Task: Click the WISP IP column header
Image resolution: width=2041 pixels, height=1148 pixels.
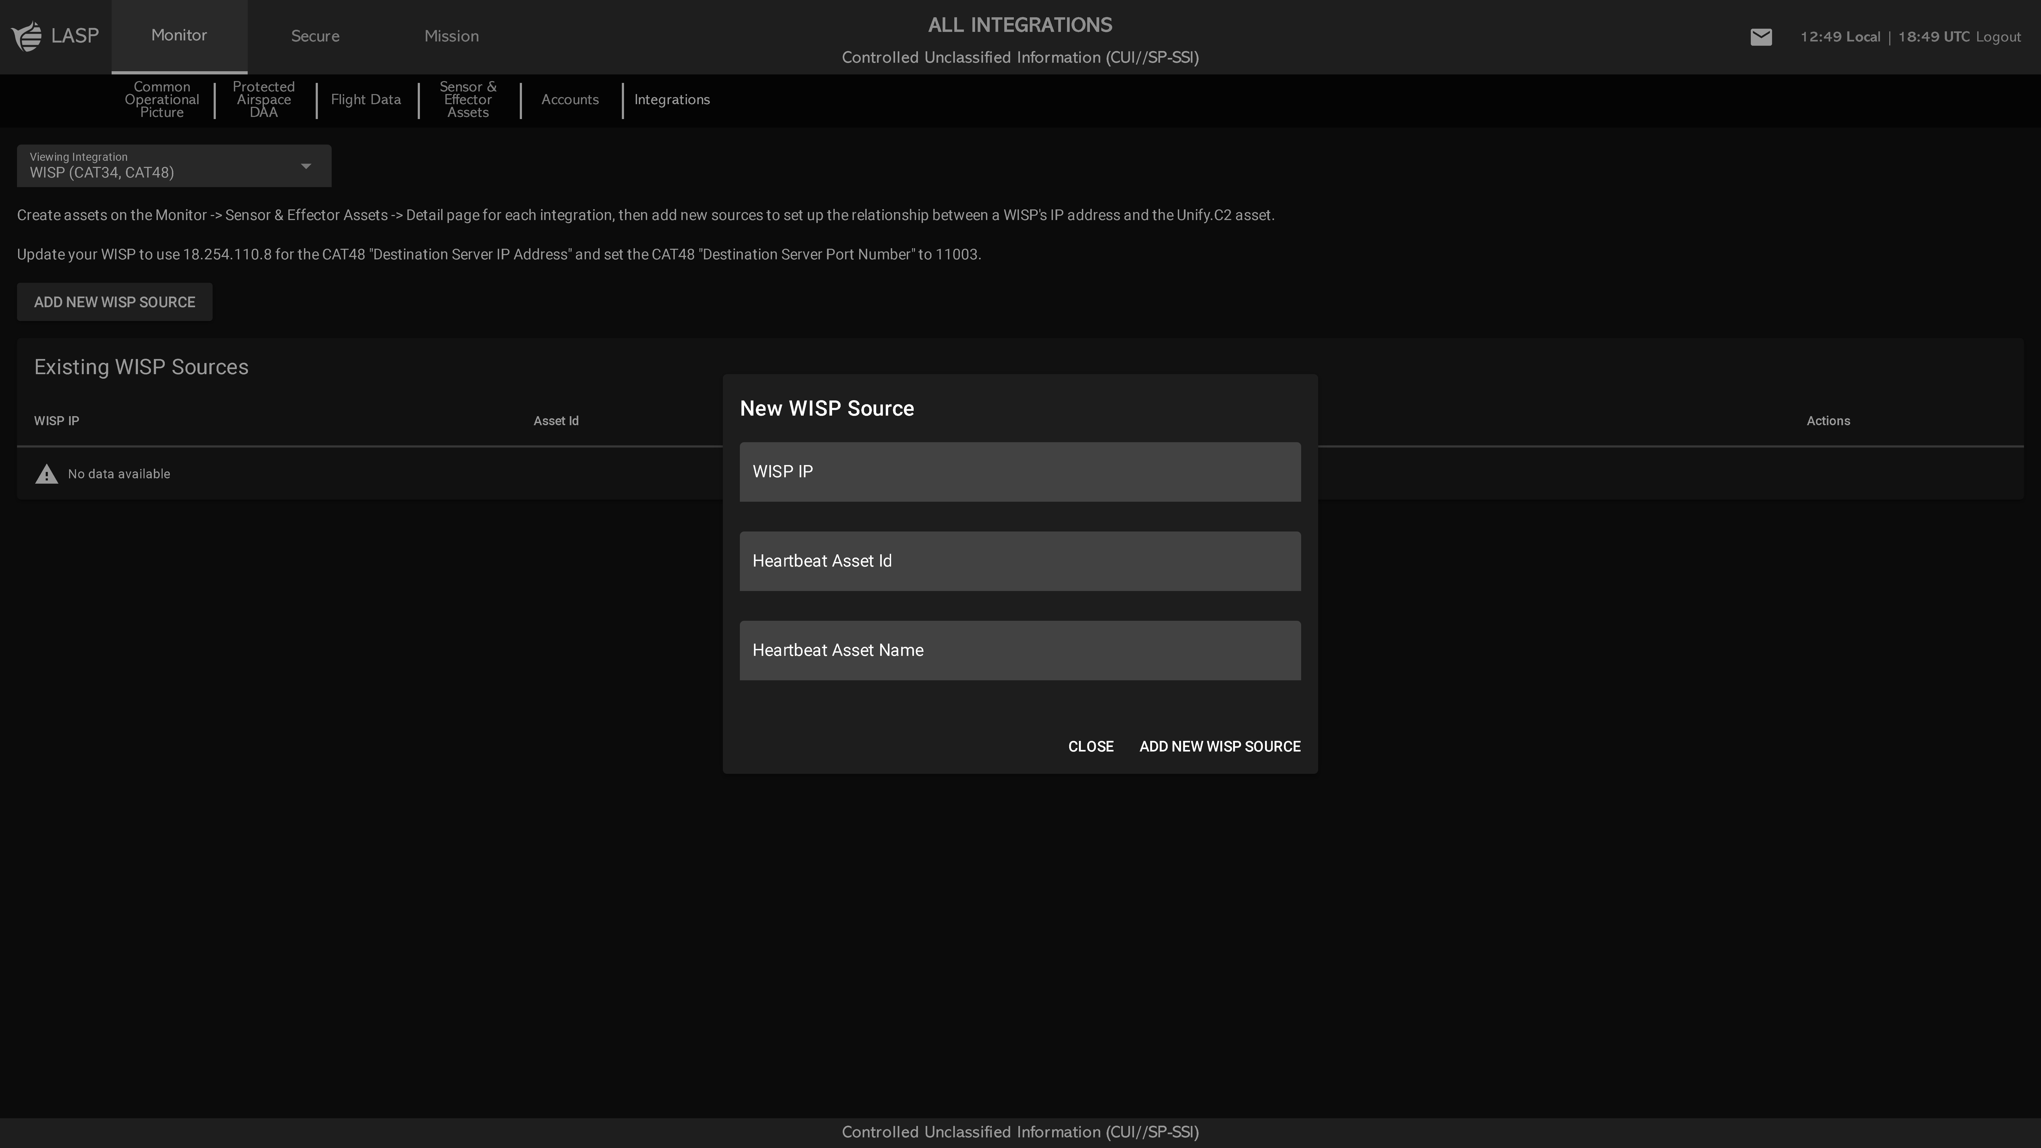Action: (x=56, y=421)
